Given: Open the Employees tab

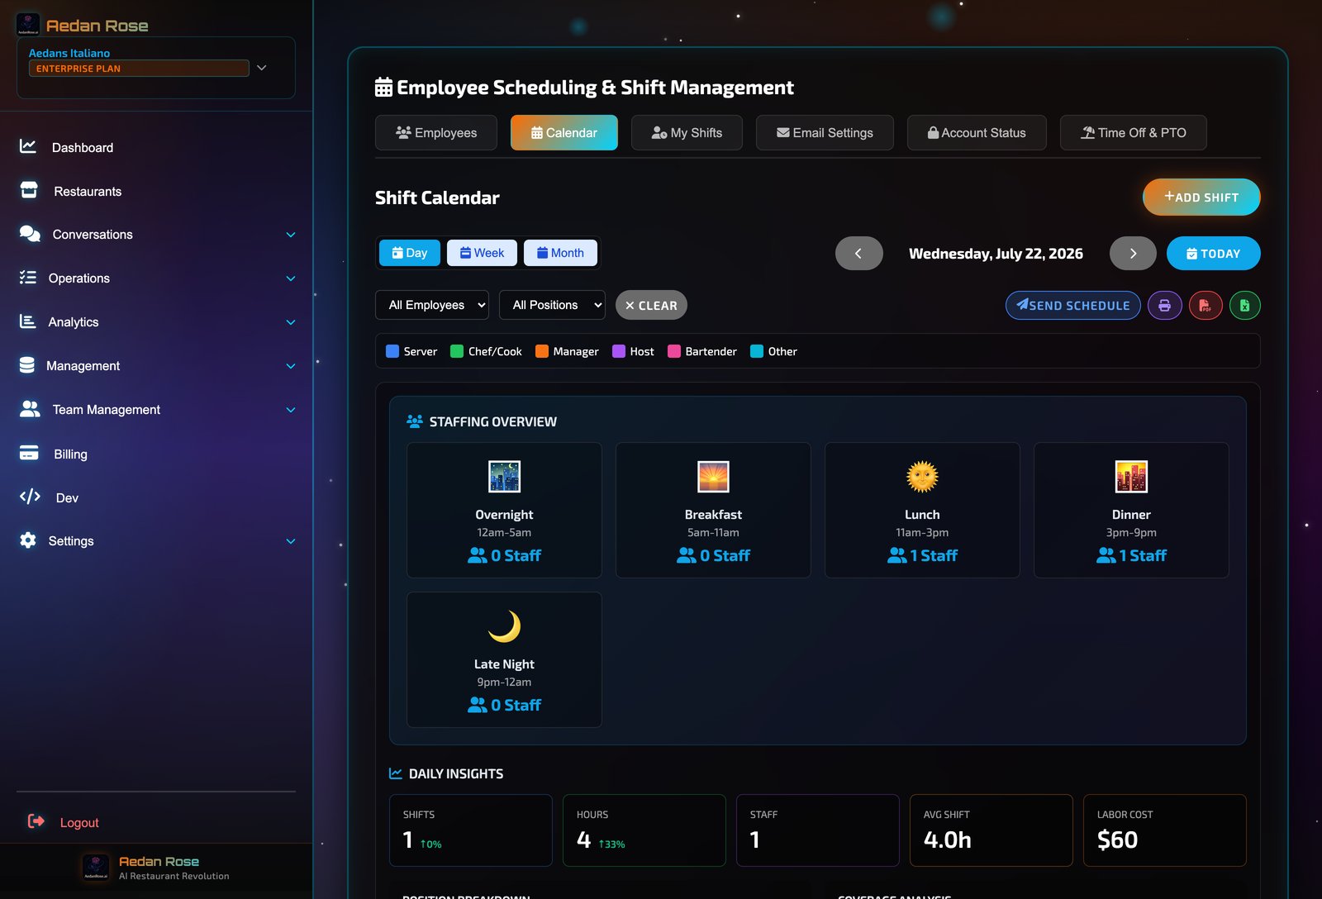Looking at the screenshot, I should (x=436, y=132).
